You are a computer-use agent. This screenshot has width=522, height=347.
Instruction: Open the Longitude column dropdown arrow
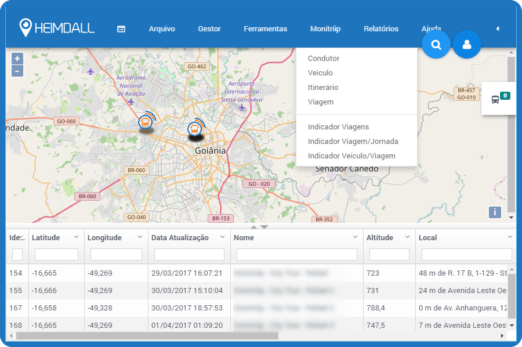(x=140, y=237)
